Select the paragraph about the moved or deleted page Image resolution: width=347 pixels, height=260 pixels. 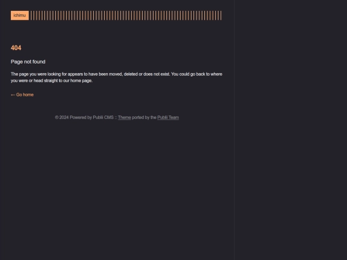116,78
